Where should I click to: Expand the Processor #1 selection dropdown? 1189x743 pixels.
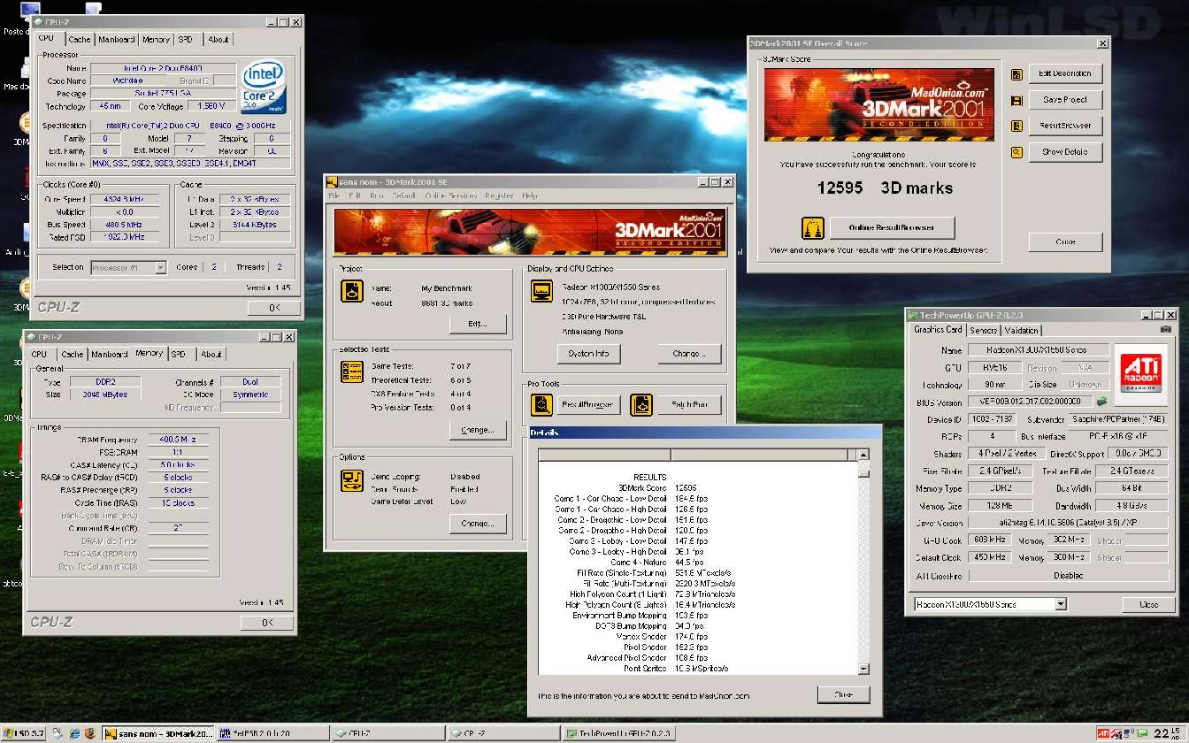[x=160, y=267]
